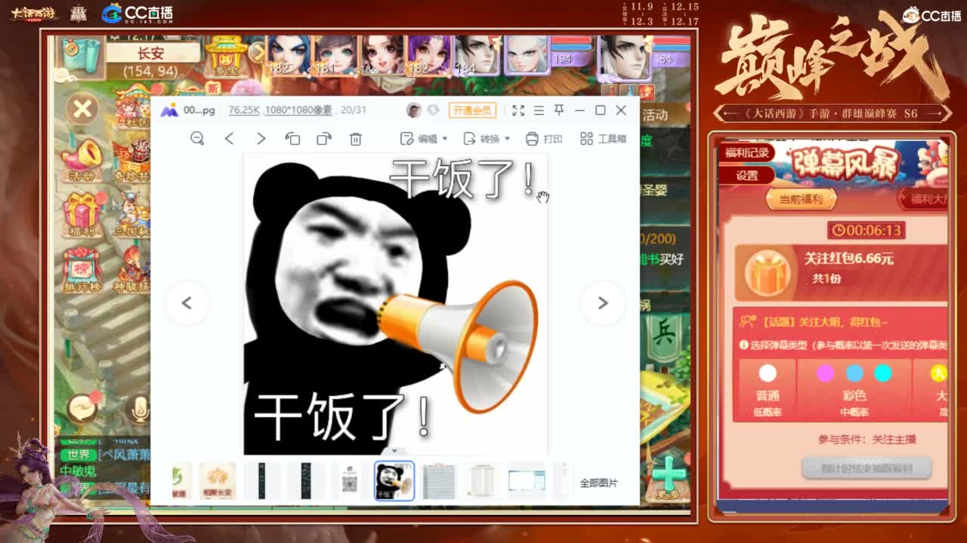Open the 编辑 edit dropdown
967x543 pixels.
point(423,139)
